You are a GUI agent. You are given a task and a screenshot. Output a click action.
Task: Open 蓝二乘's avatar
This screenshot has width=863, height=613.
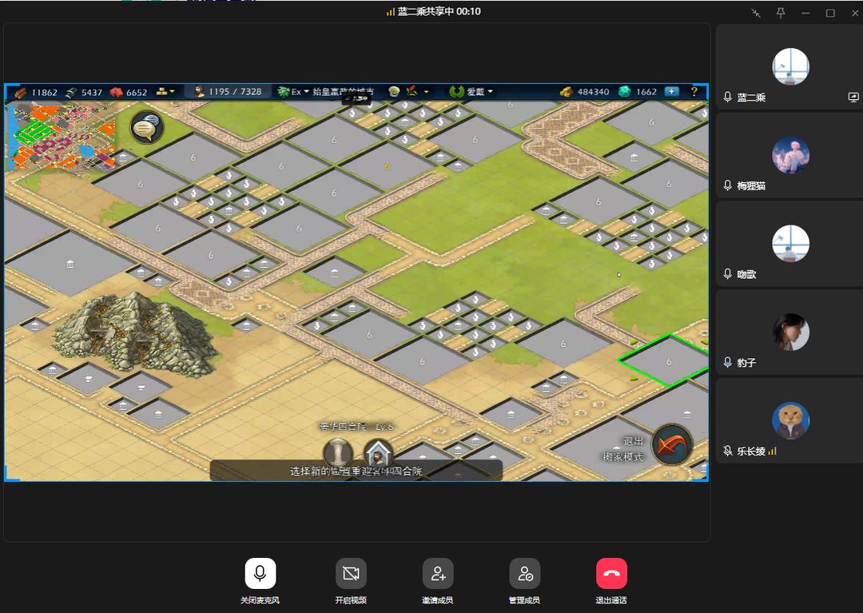pos(790,66)
